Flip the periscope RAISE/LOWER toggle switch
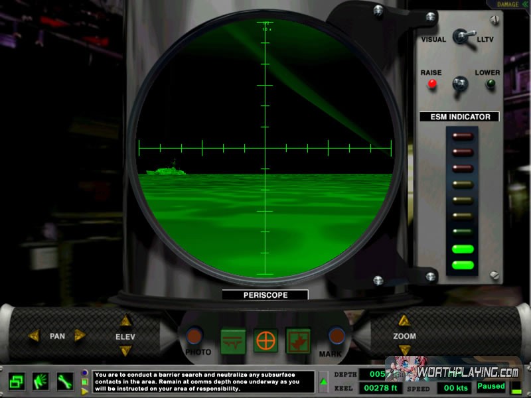Image resolution: width=531 pixels, height=398 pixels. click(459, 84)
